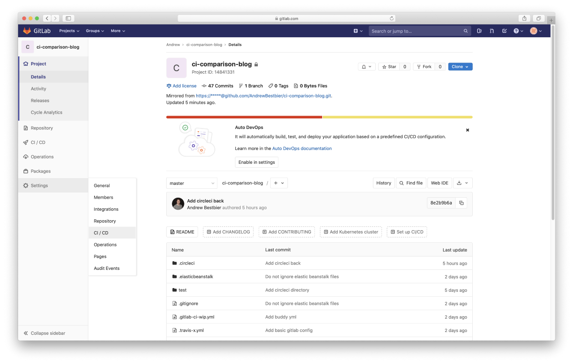Open Releases in the sidebar

53,101
